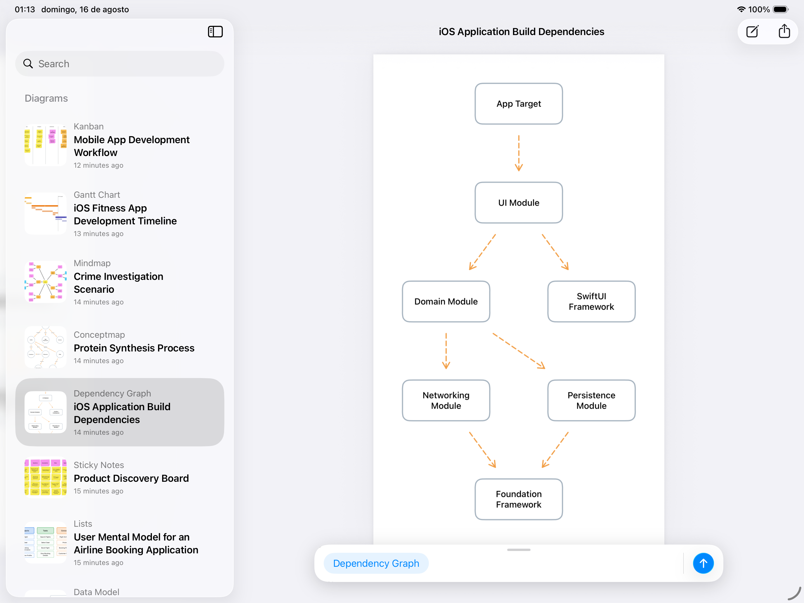804x603 pixels.
Task: Click the status bar date 'domingo, 16 de agosto'
Action: click(x=85, y=9)
